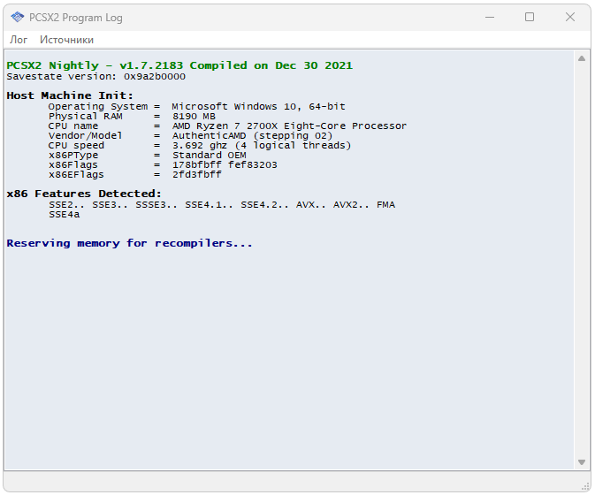Open the Лог menu

click(x=19, y=40)
